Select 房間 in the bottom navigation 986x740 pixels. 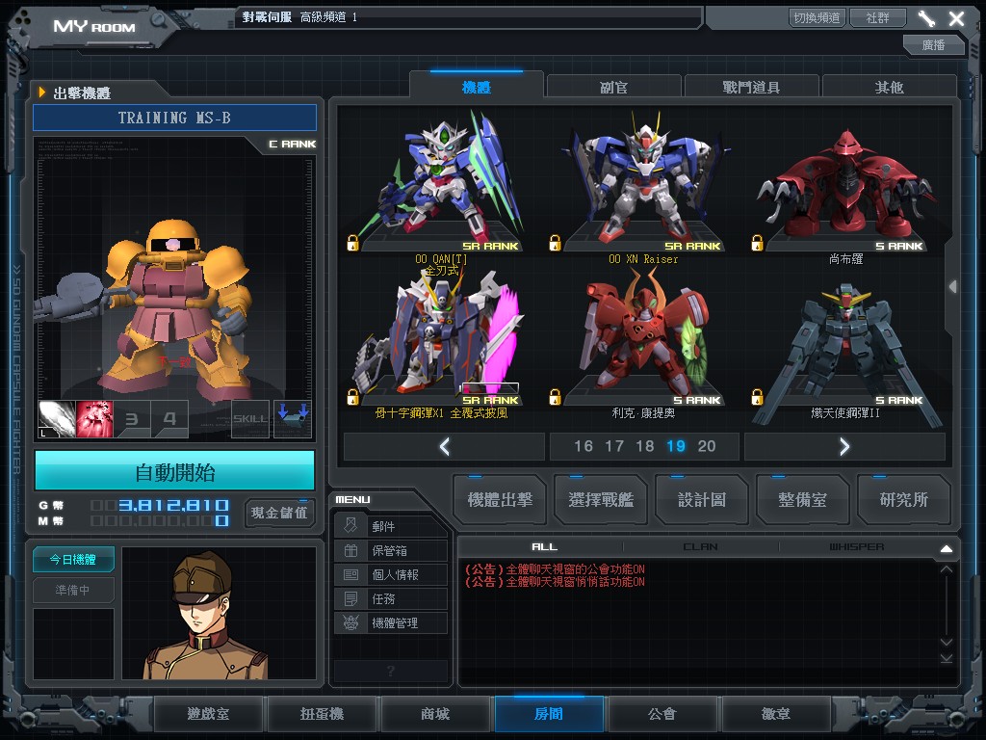549,714
